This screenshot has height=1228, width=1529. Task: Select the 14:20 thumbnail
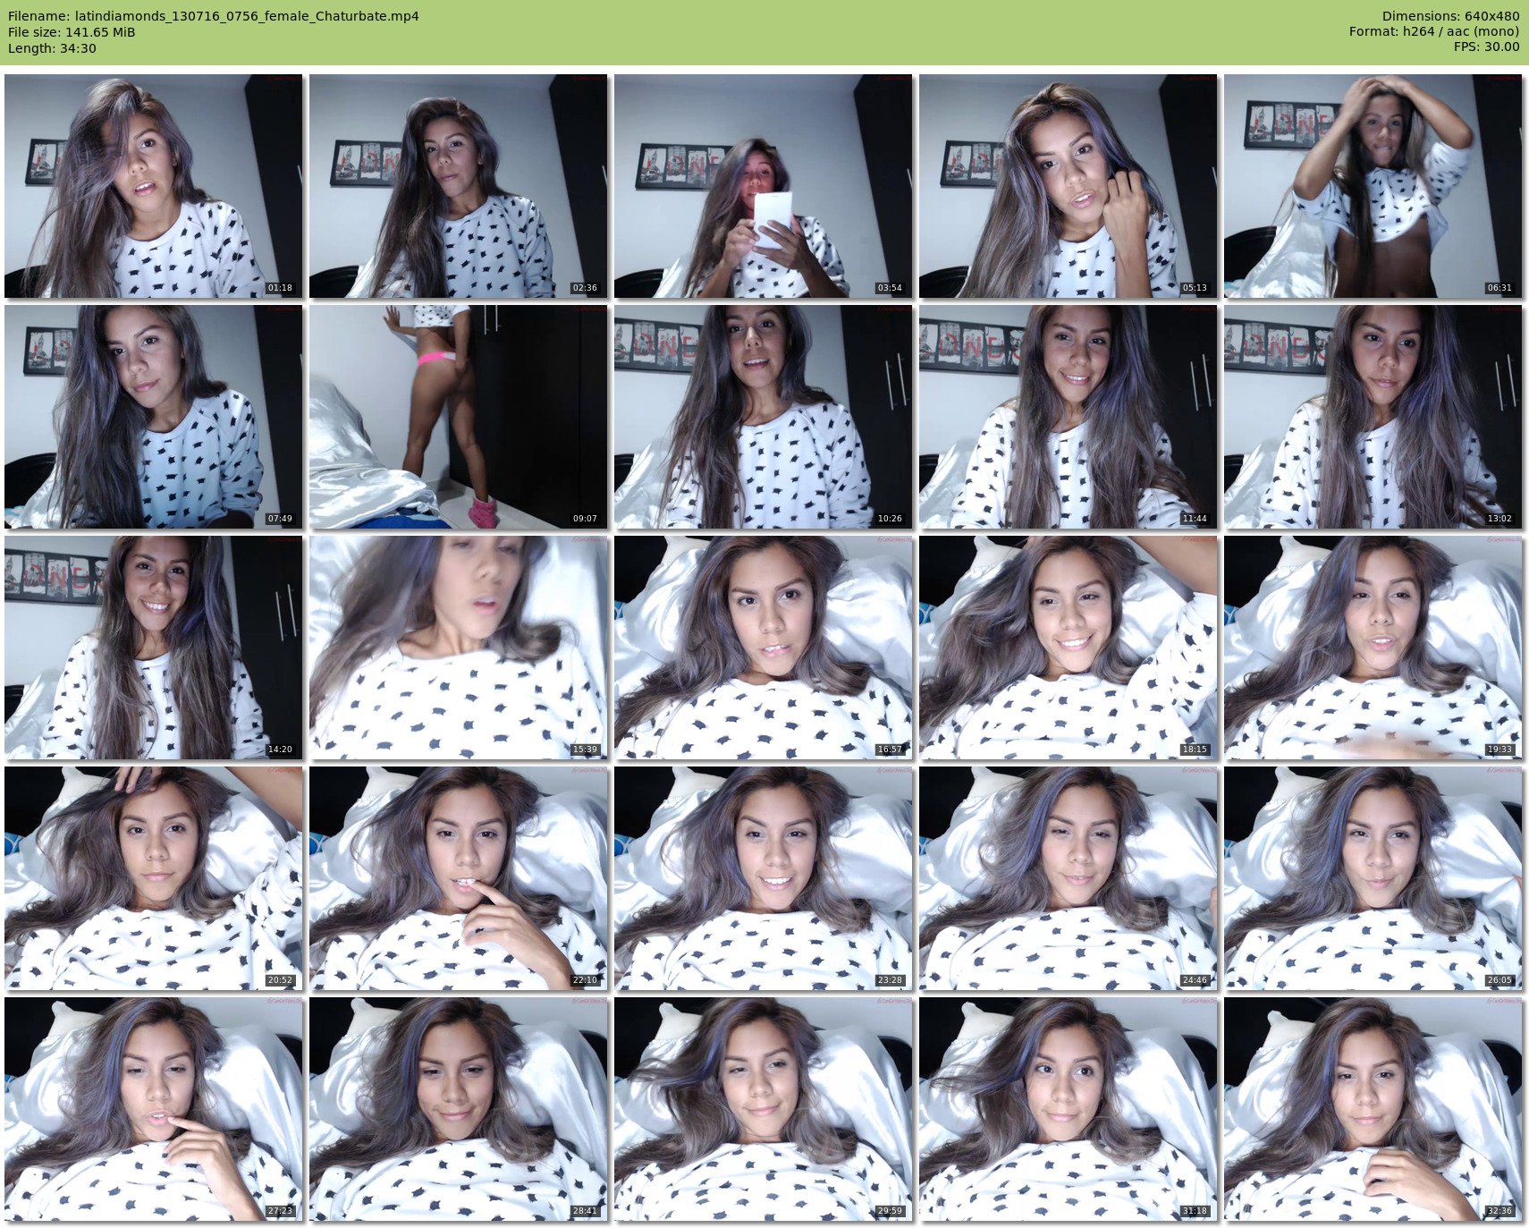tap(153, 648)
